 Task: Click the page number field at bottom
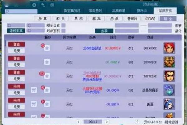[93, 122]
